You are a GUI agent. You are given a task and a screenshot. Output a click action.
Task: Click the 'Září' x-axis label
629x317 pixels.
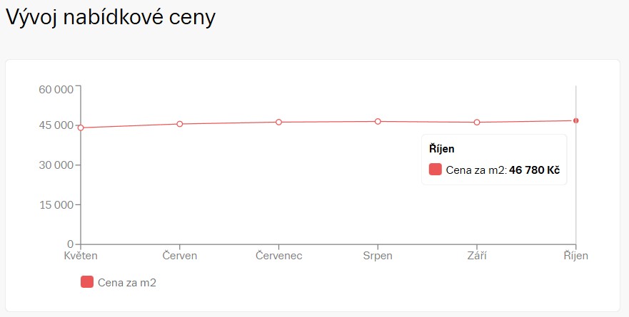point(477,256)
